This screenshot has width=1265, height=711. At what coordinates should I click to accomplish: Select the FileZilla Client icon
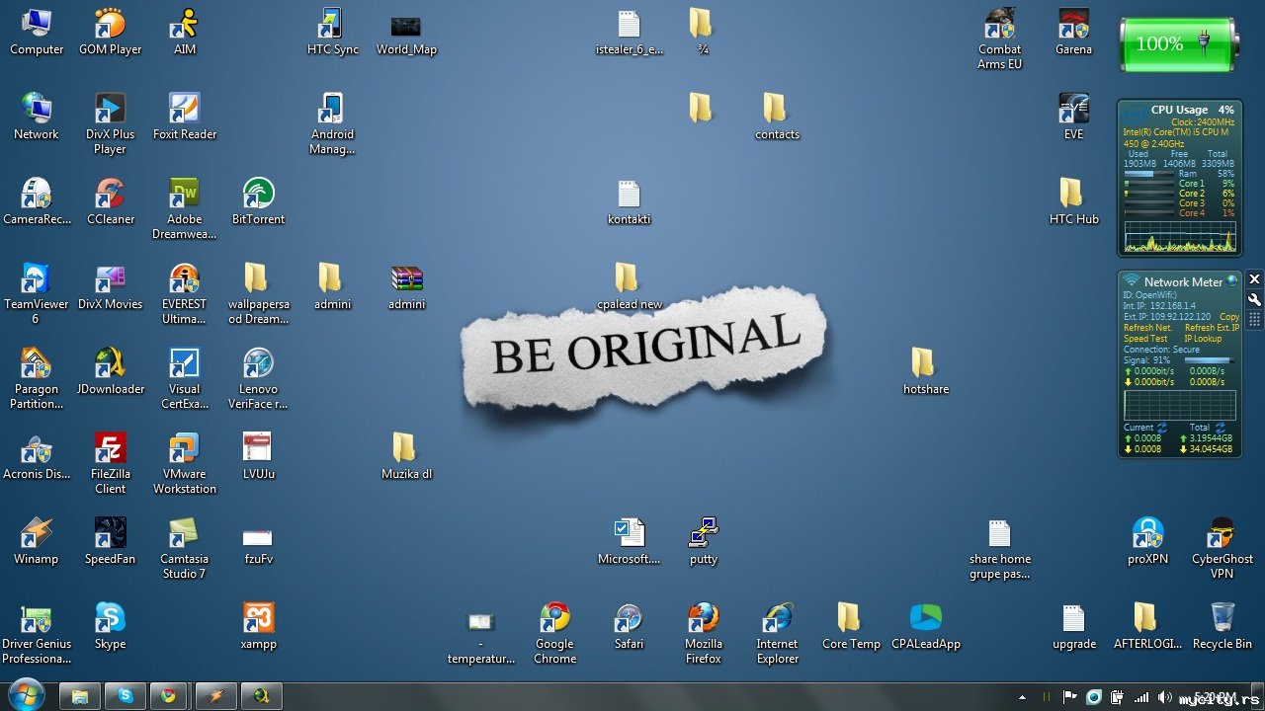pos(110,450)
